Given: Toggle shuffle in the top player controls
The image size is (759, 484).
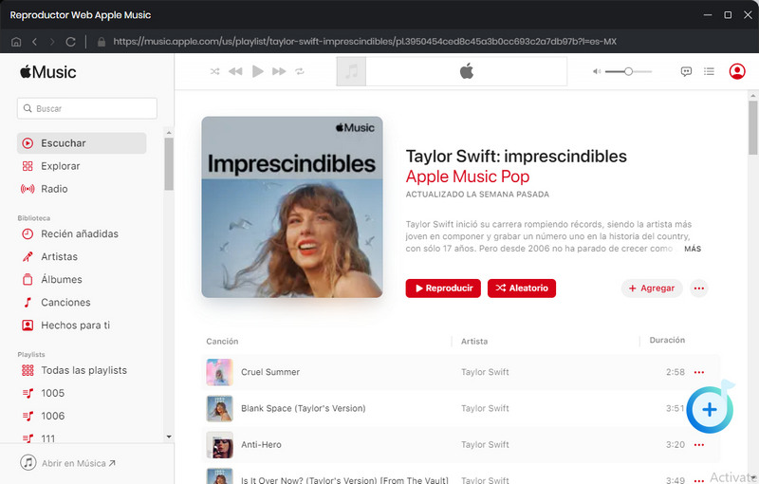Looking at the screenshot, I should point(214,71).
